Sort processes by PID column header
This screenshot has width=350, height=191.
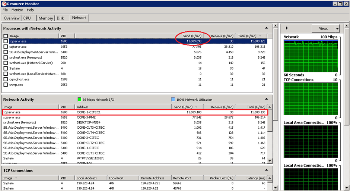(x=67, y=36)
